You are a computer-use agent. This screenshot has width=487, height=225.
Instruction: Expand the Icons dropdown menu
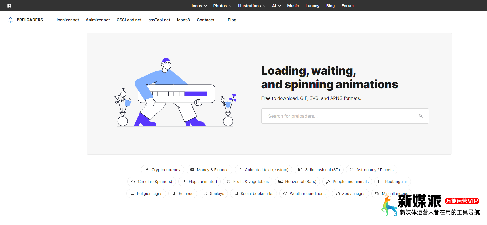click(199, 6)
